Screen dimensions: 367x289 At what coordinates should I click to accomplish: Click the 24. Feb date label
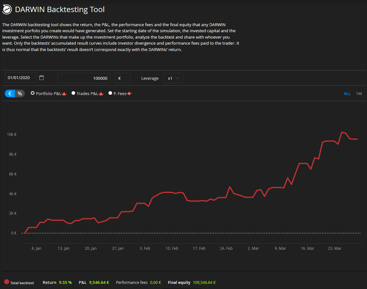(226, 248)
